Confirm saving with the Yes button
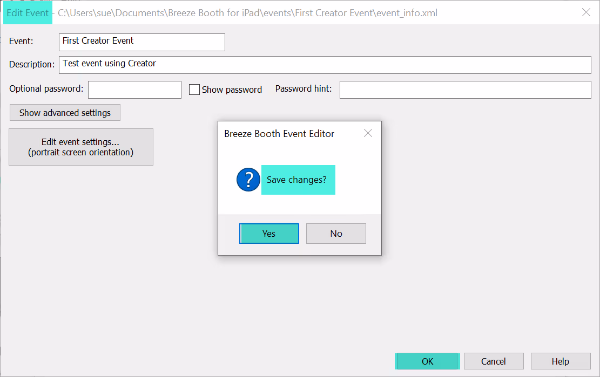This screenshot has width=600, height=377. [269, 234]
